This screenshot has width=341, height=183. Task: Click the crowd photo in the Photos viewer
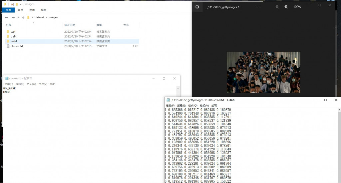263,72
